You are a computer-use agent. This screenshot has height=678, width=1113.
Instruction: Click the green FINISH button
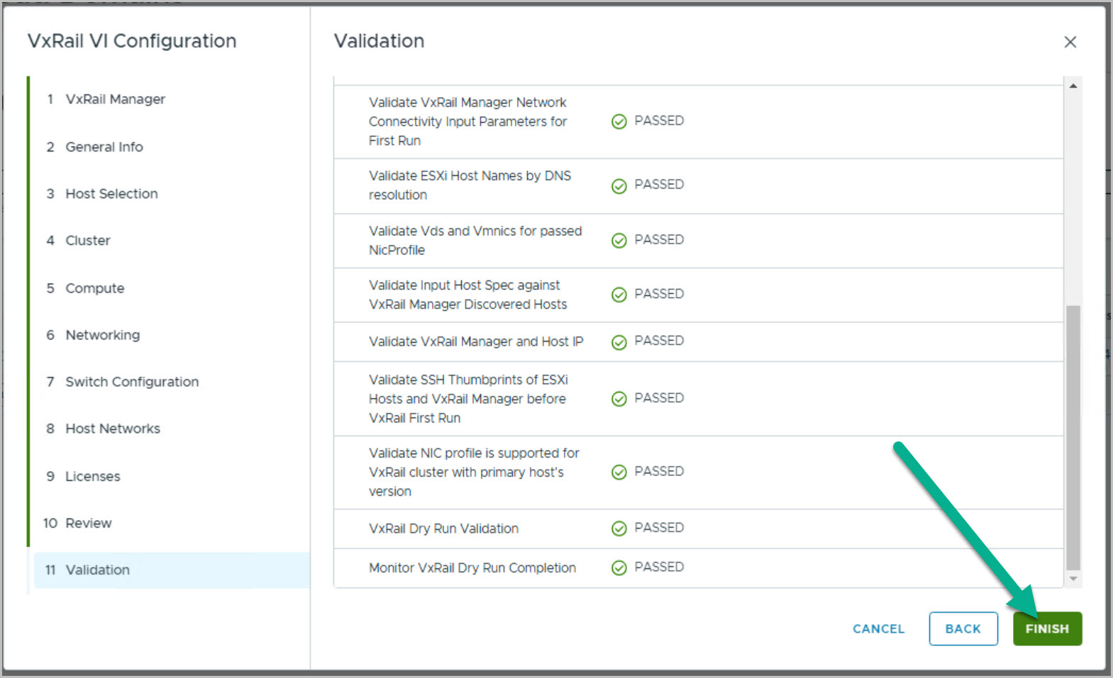1046,628
